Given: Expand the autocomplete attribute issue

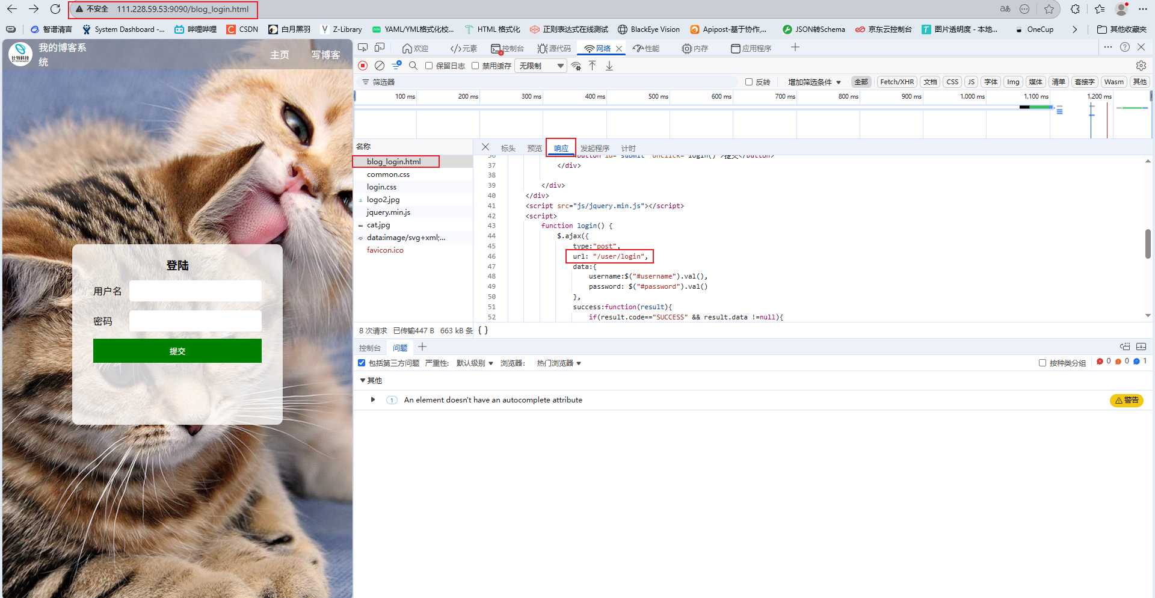Looking at the screenshot, I should point(373,399).
